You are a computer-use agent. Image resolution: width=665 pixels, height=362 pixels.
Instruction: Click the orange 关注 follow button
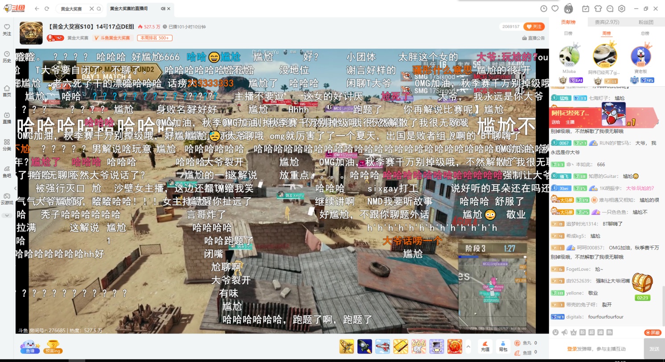click(534, 27)
